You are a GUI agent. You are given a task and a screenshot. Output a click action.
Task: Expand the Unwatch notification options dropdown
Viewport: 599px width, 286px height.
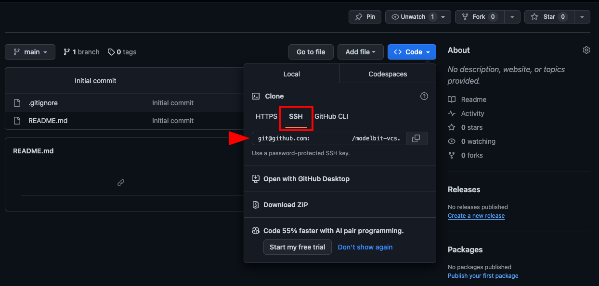[444, 17]
